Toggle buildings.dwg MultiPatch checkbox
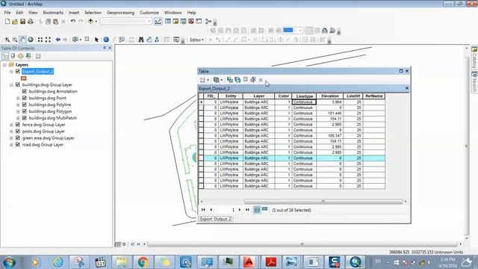This screenshot has height=269, width=478. pos(25,118)
